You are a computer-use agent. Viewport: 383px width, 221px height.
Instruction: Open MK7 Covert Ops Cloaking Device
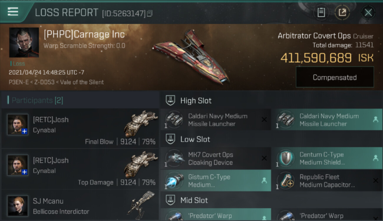click(x=216, y=159)
